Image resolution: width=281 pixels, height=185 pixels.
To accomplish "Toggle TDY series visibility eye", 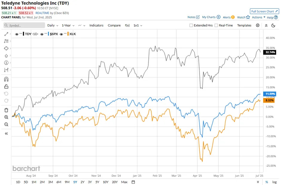I will (17, 34).
